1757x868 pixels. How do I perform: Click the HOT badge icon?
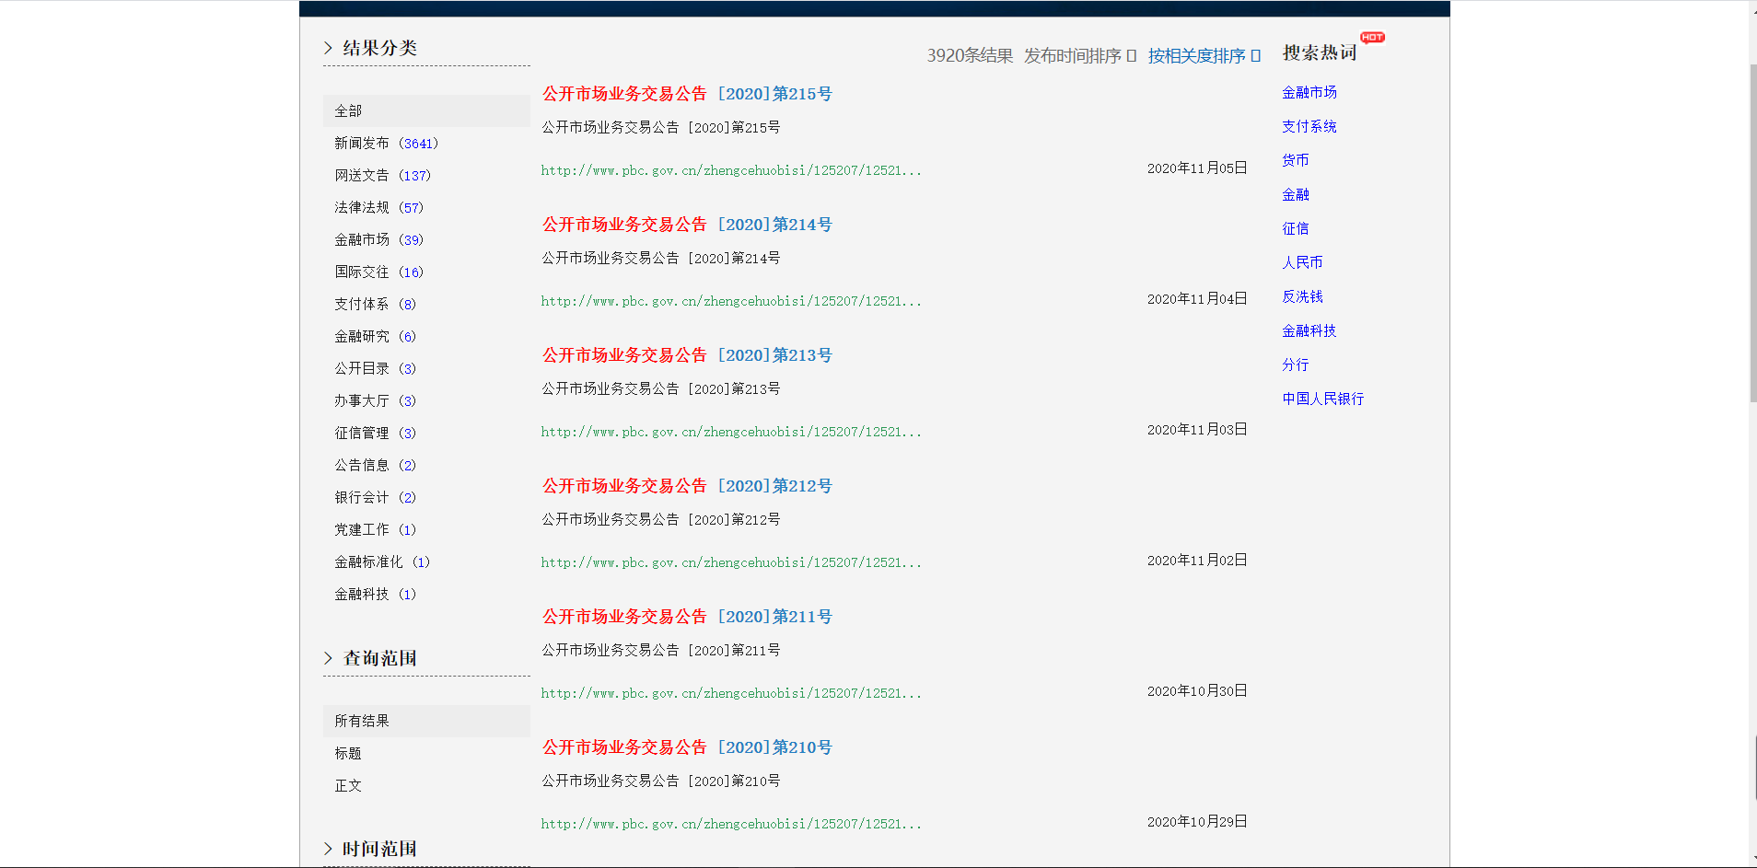1372,38
